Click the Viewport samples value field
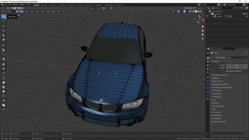This screenshot has height=140, width=249. tap(237, 68)
